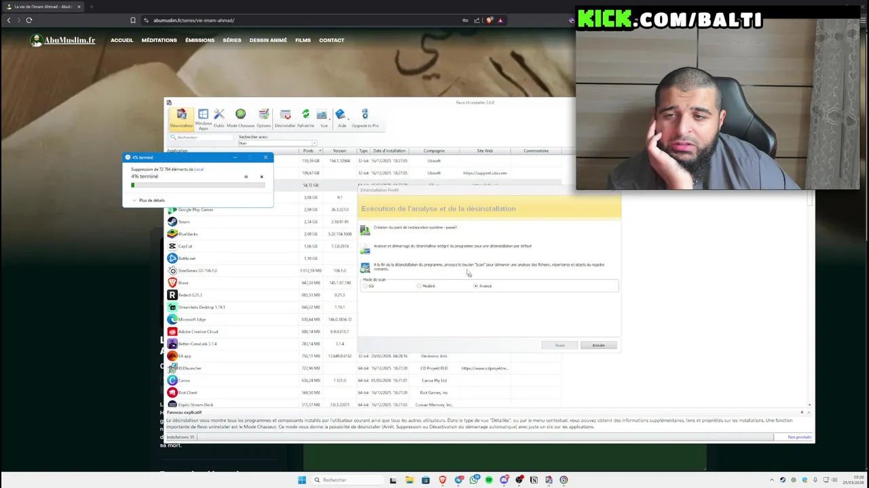Open the Aide help book icon
The width and height of the screenshot is (869, 488).
tap(341, 118)
